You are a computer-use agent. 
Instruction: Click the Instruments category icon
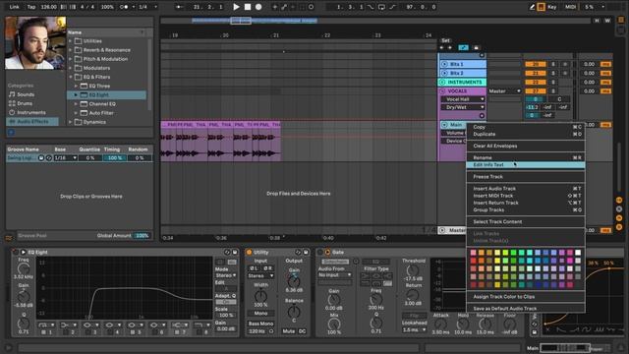pyautogui.click(x=12, y=112)
